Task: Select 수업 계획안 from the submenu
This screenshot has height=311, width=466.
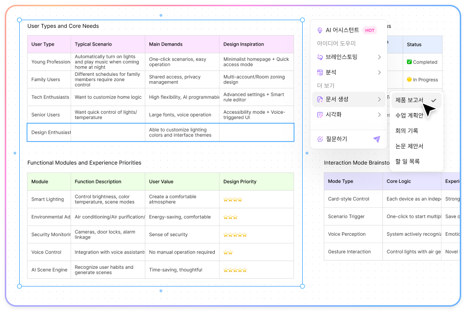Action: [x=409, y=116]
